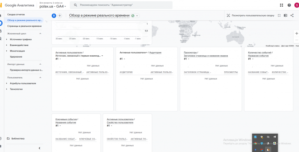This screenshot has width=299, height=152.
Task: Click the ПРОСМОТРЫ column header
Action: click(231, 72)
